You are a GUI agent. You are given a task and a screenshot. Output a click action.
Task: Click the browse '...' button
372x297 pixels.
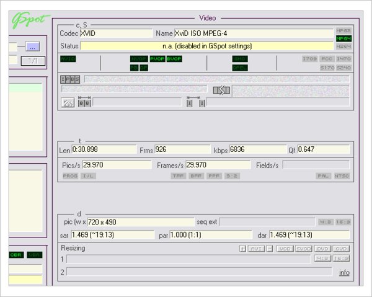coord(32,47)
